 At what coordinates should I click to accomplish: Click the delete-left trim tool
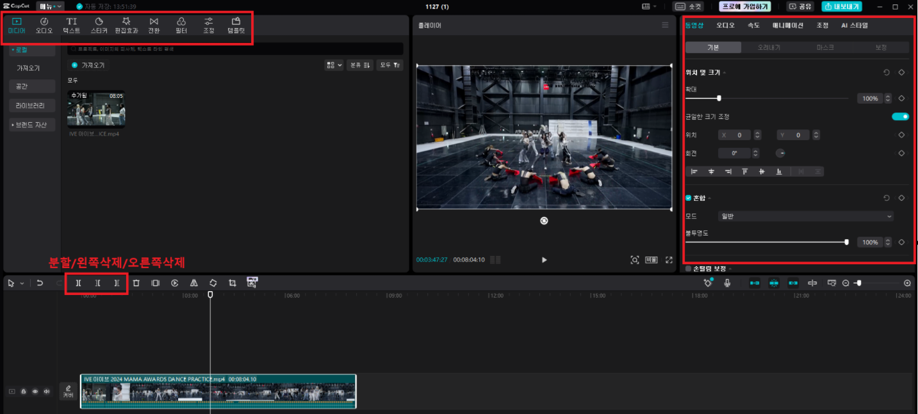click(x=97, y=282)
